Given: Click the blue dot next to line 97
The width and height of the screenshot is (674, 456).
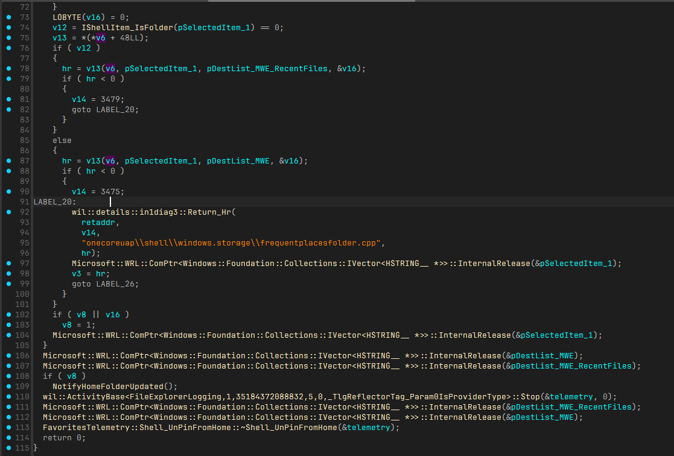Looking at the screenshot, I should (x=8, y=263).
